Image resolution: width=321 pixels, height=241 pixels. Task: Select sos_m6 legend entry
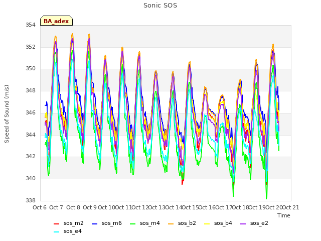tap(106, 223)
